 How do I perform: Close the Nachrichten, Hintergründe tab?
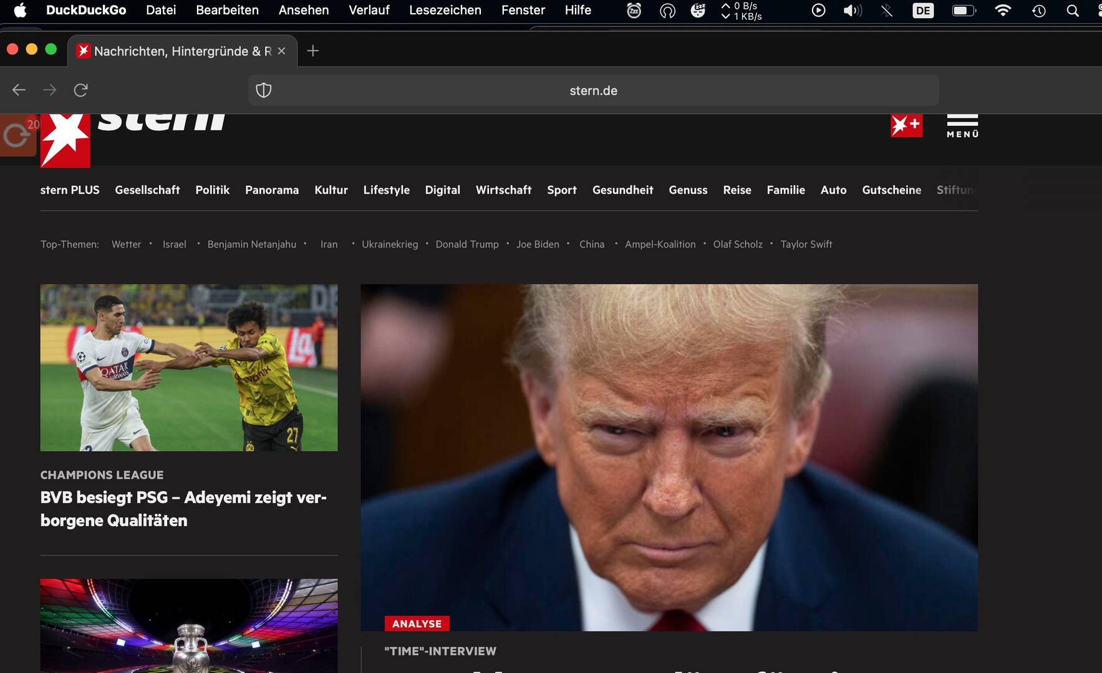tap(281, 51)
